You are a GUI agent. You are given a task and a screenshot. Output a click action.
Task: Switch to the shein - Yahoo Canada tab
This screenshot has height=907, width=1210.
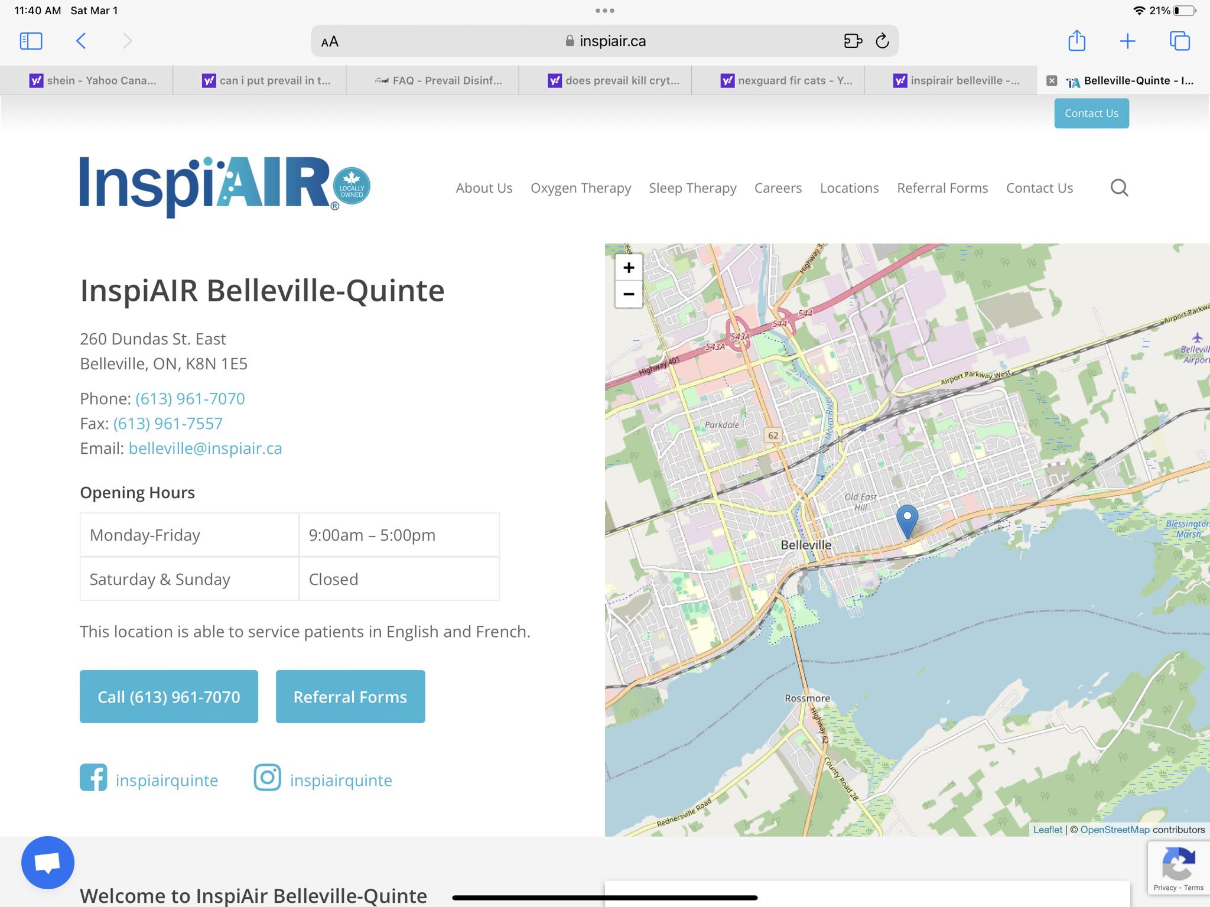point(87,80)
